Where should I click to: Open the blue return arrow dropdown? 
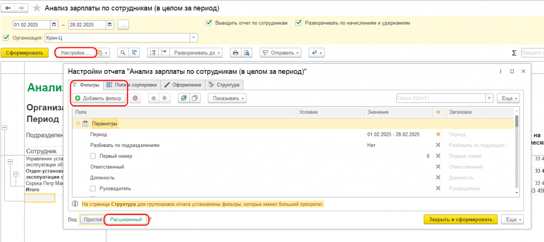(x=317, y=53)
